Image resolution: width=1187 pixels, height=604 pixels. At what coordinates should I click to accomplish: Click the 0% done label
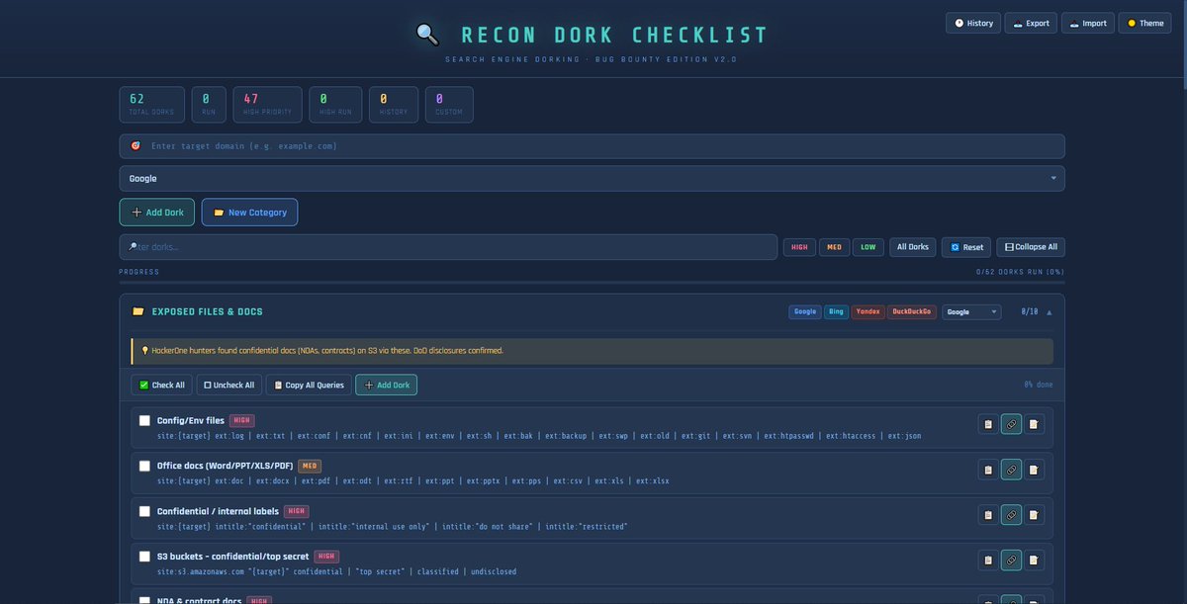point(1039,385)
